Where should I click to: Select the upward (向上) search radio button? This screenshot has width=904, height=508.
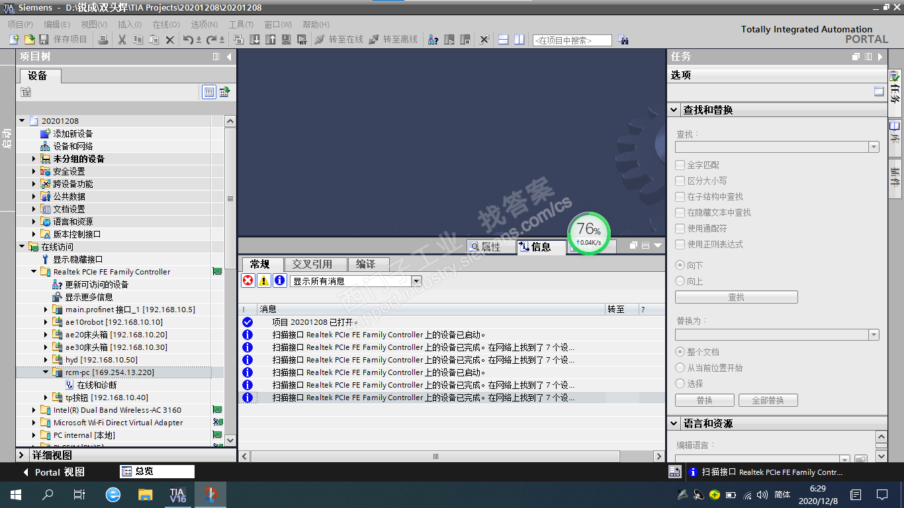click(x=680, y=281)
